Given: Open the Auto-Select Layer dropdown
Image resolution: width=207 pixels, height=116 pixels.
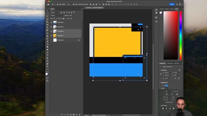Looking at the screenshot, I should [69, 4].
